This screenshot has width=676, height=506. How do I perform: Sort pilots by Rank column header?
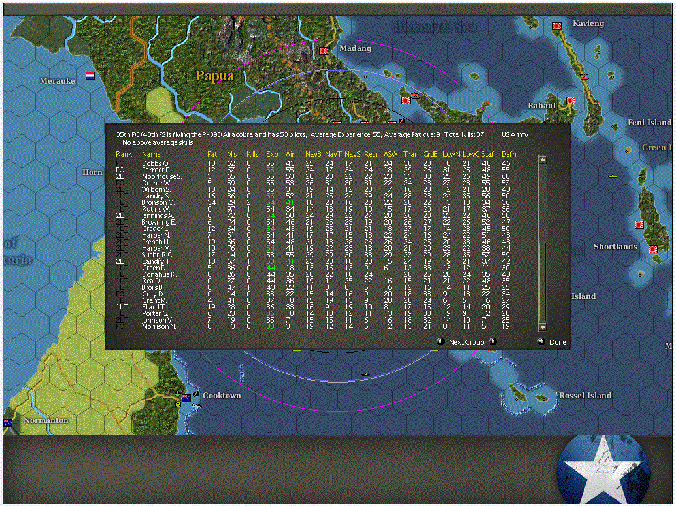click(124, 154)
